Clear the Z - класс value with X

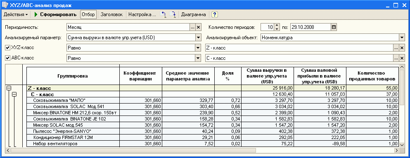coord(402,48)
